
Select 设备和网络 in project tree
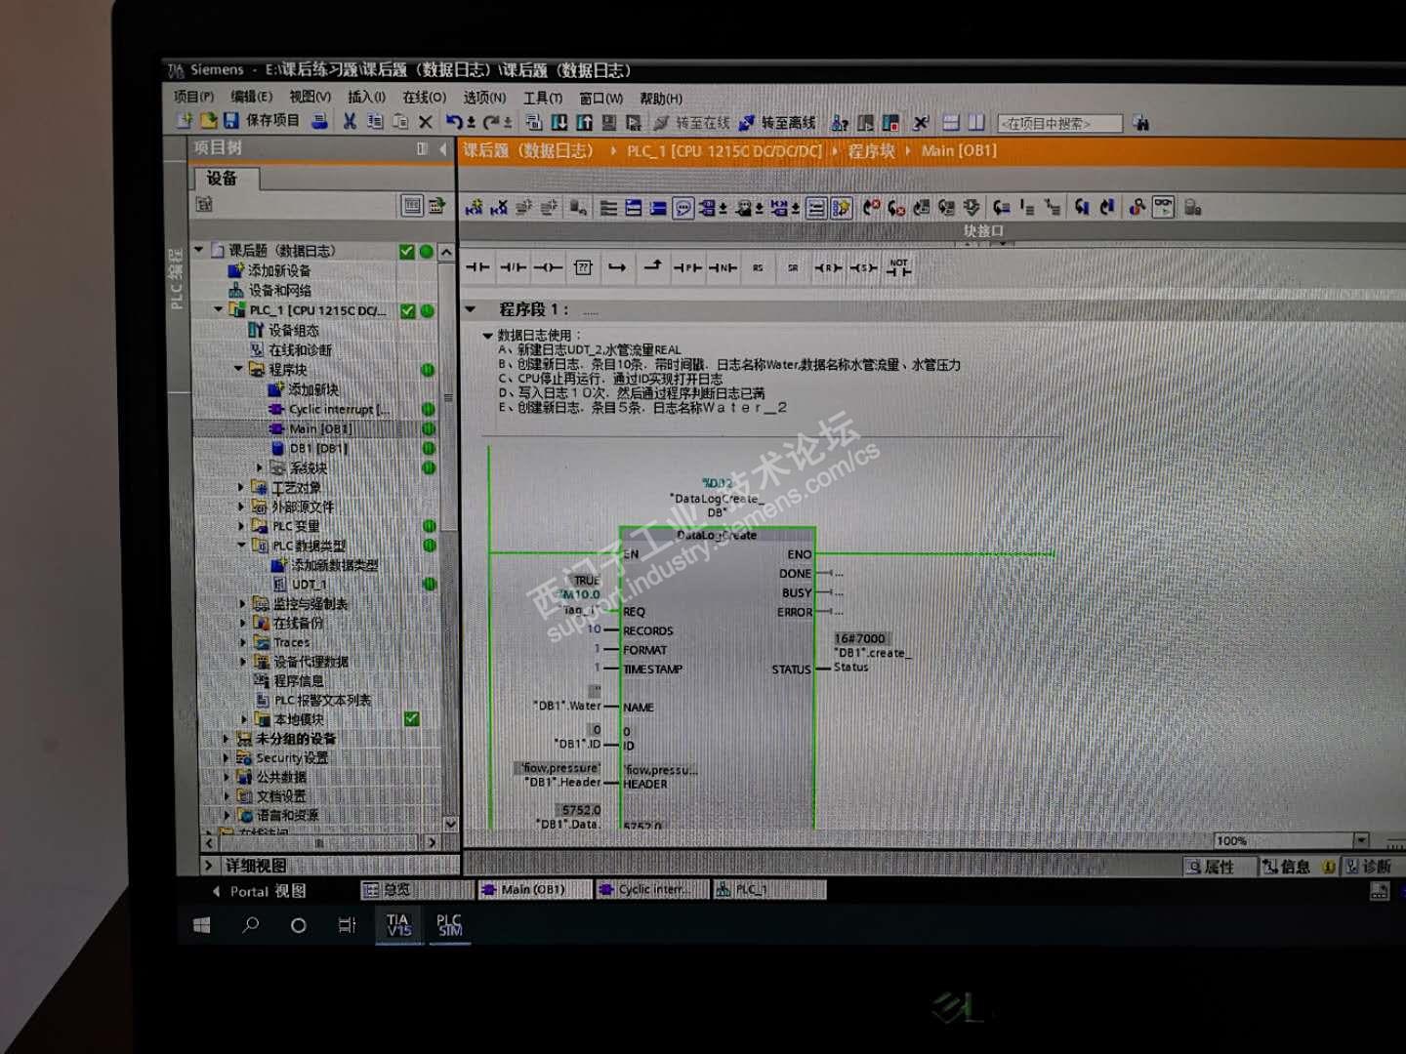[x=279, y=290]
